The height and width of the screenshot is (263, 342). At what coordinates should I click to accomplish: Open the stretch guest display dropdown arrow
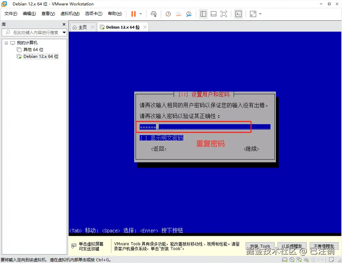(x=260, y=14)
